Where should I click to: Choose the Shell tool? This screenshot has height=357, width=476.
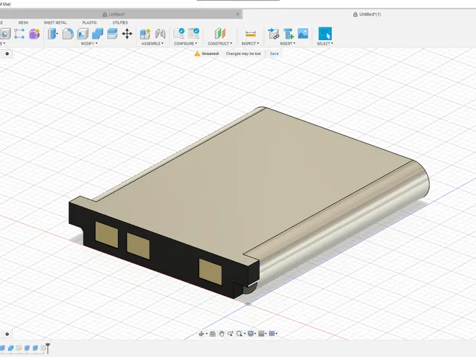83,33
